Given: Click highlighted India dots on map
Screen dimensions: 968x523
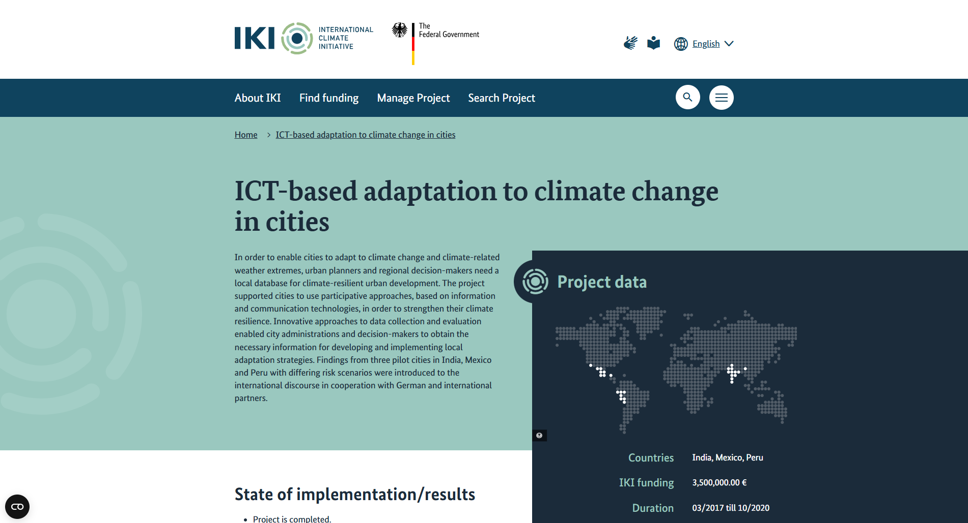Looking at the screenshot, I should [733, 373].
